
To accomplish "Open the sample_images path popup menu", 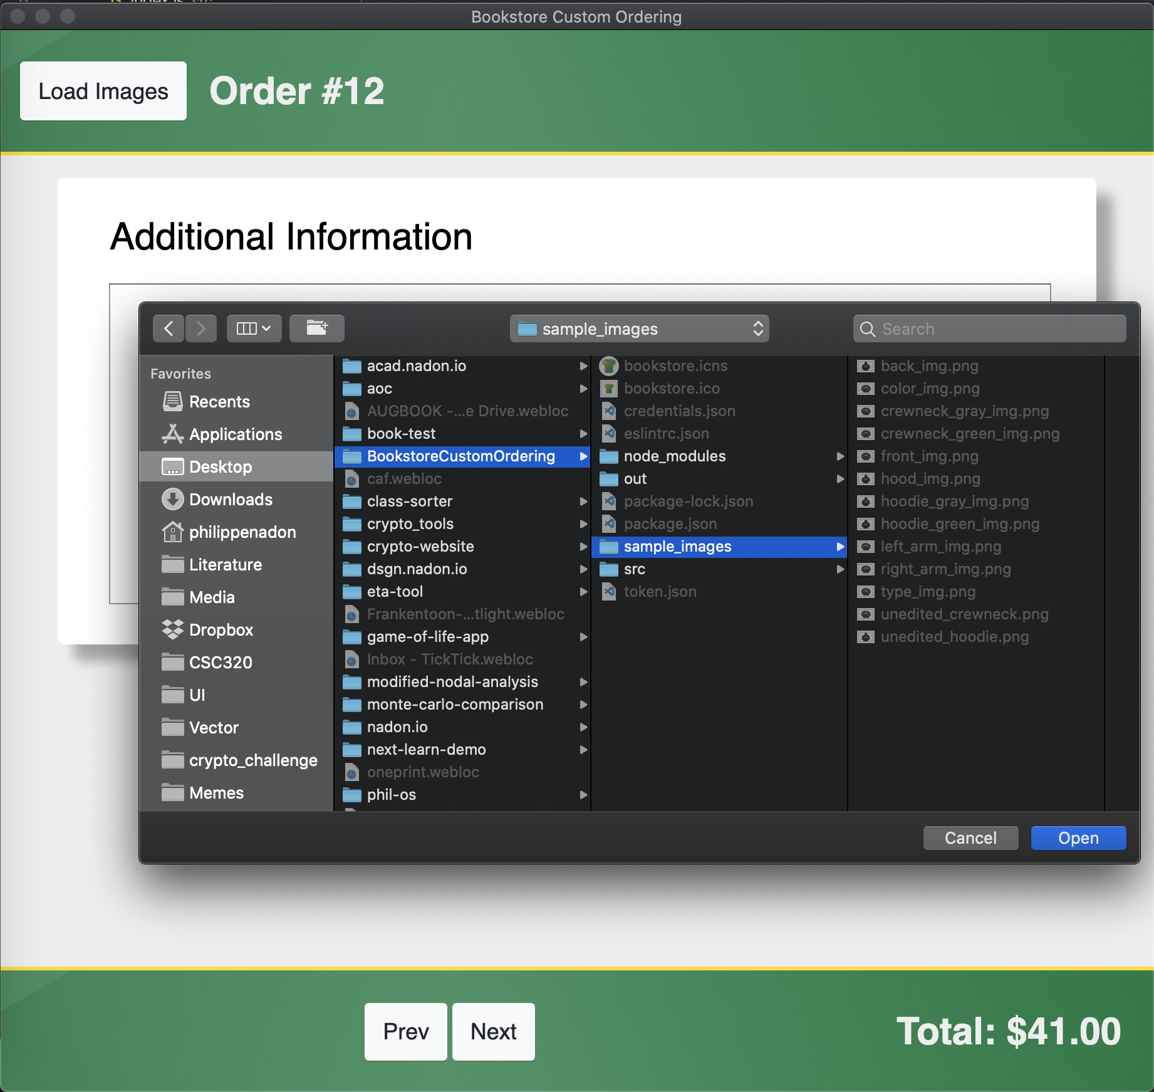I will pyautogui.click(x=639, y=328).
